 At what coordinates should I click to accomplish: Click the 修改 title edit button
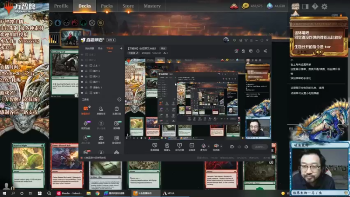tap(163, 48)
